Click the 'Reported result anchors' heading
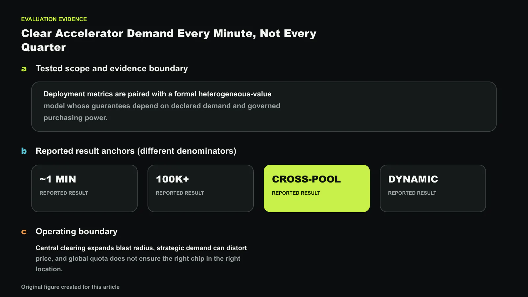 click(136, 151)
